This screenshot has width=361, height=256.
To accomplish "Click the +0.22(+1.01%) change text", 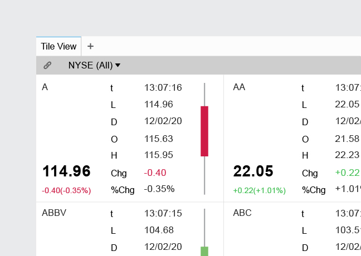I will point(259,190).
